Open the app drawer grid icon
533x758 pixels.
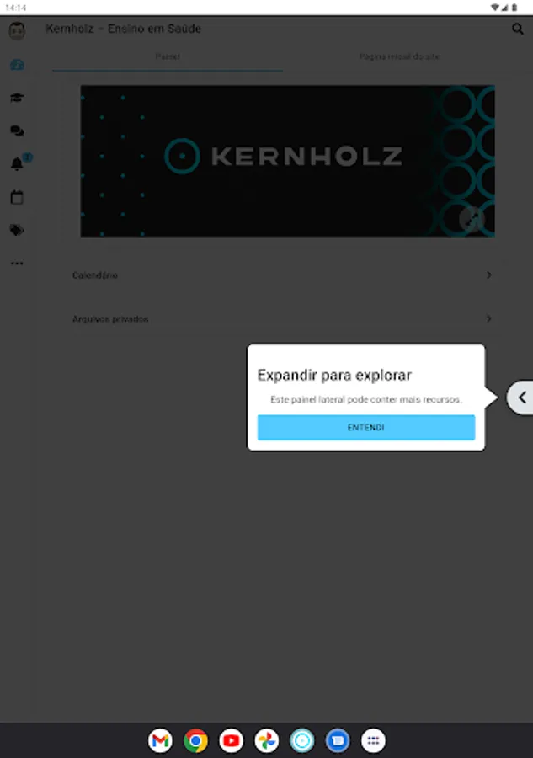(373, 740)
